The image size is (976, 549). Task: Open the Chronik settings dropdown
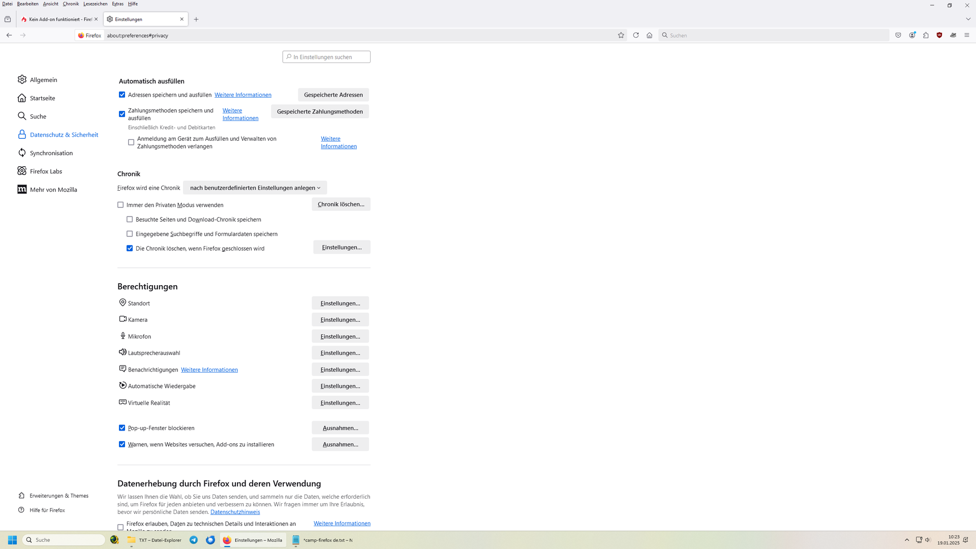255,188
